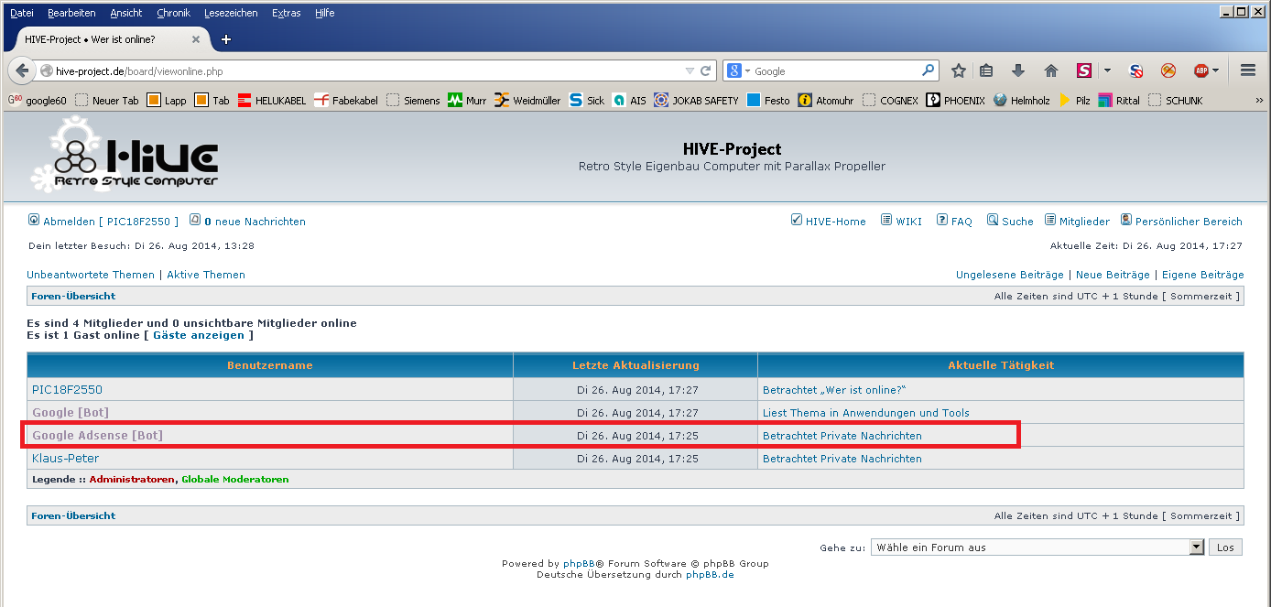Show bookmarks list icon in toolbar
This screenshot has width=1271, height=607.
(986, 70)
